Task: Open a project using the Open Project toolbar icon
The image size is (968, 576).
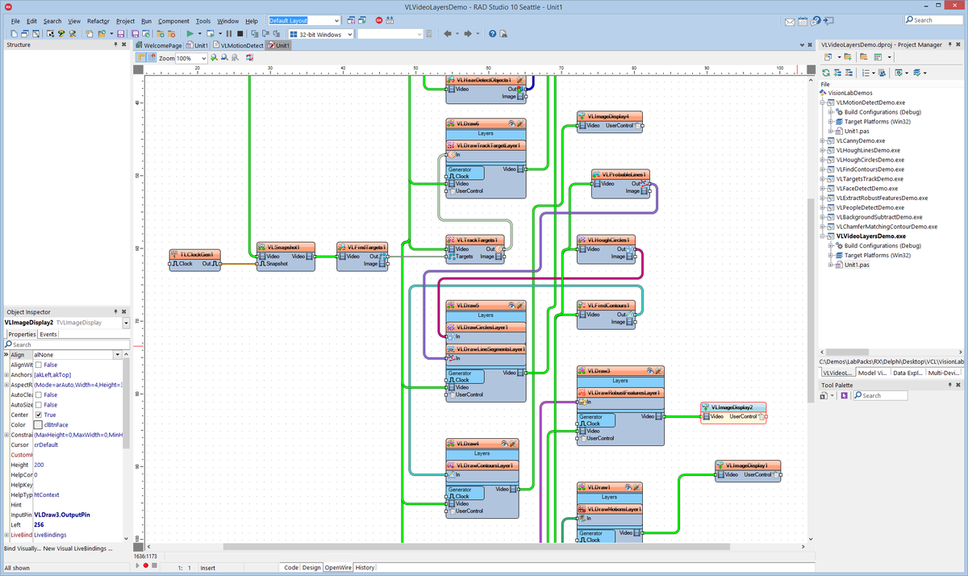Action: [102, 34]
